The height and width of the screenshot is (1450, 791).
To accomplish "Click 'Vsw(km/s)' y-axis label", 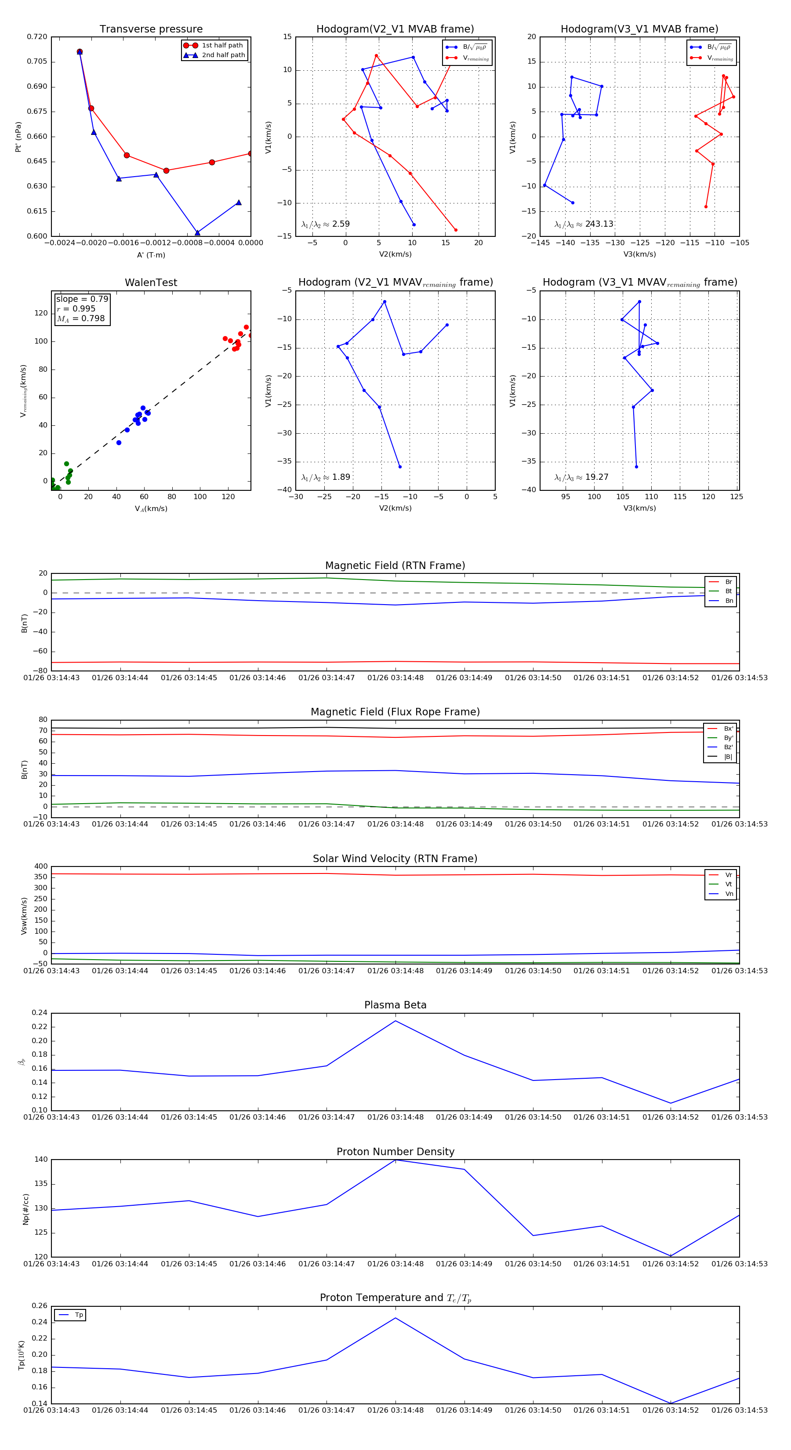I will pyautogui.click(x=24, y=916).
